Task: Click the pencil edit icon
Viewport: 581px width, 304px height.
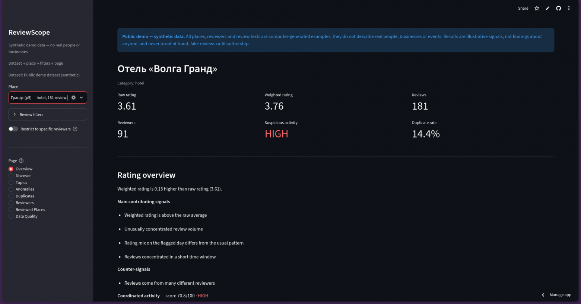Action: pyautogui.click(x=547, y=8)
